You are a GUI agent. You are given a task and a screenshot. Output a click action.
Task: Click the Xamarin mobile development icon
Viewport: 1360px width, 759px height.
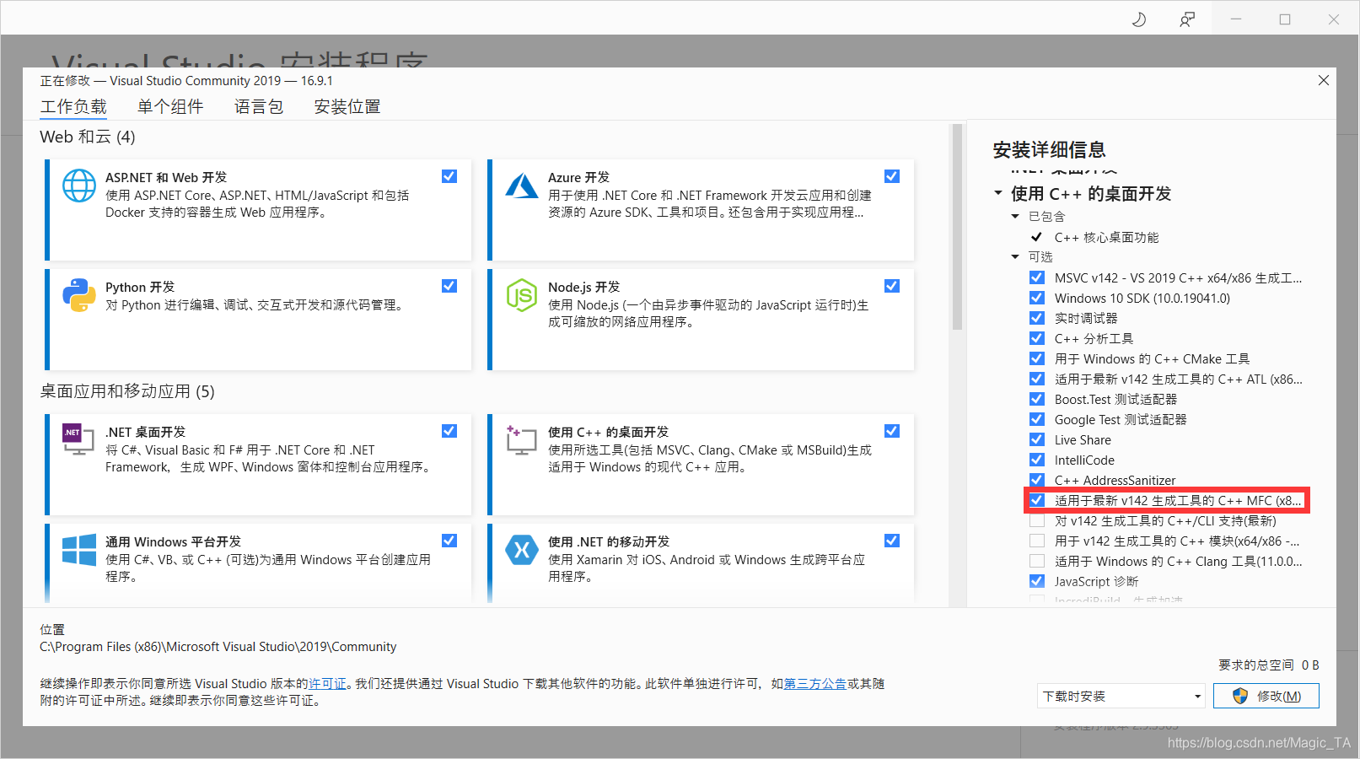point(522,550)
